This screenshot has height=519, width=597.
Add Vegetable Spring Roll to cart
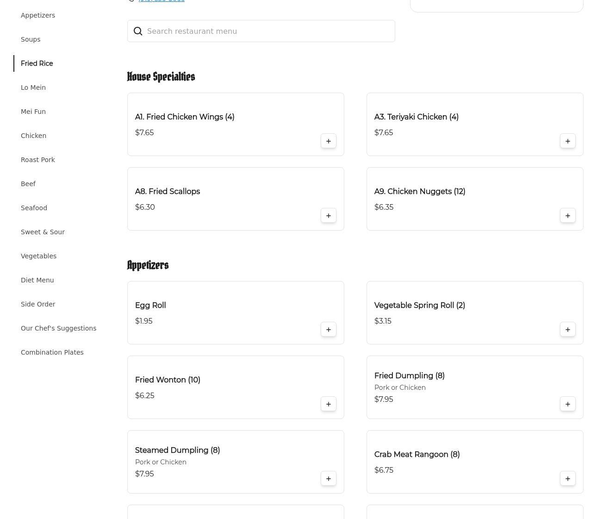pos(568,330)
